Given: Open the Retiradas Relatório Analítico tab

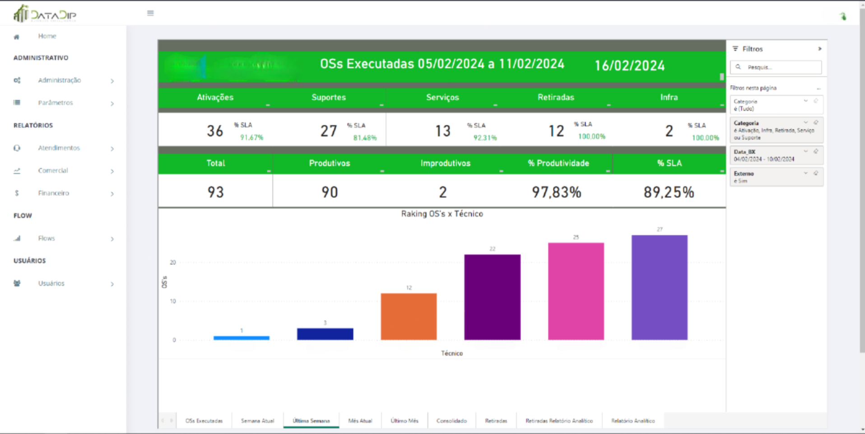Looking at the screenshot, I should (x=559, y=420).
